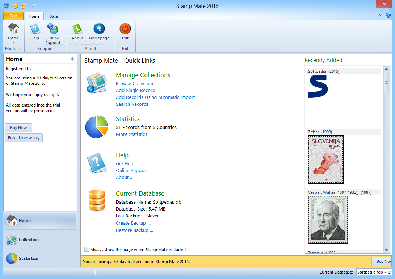Click the gear icon in title bar
395x279 pixels.
[x=15, y=5]
